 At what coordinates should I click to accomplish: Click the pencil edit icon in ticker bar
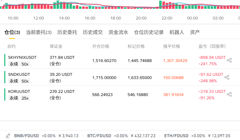[x=8, y=136]
